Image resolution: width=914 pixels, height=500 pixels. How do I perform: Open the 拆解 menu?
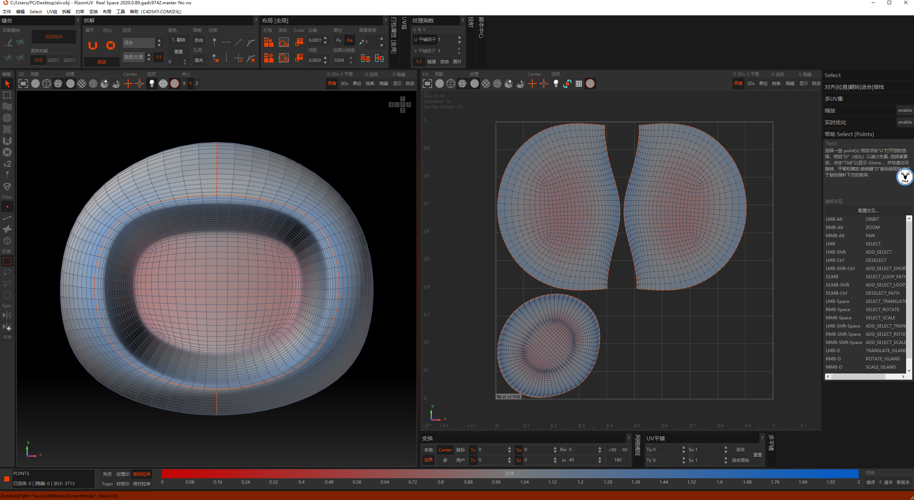click(x=66, y=11)
